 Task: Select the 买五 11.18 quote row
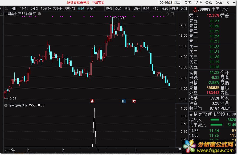212,67
